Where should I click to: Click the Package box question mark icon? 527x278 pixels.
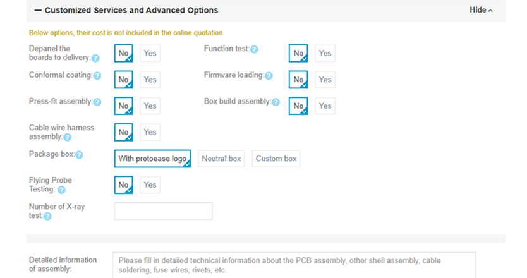[79, 154]
